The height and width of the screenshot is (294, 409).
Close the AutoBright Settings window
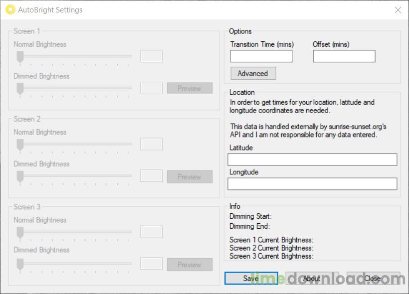398,10
